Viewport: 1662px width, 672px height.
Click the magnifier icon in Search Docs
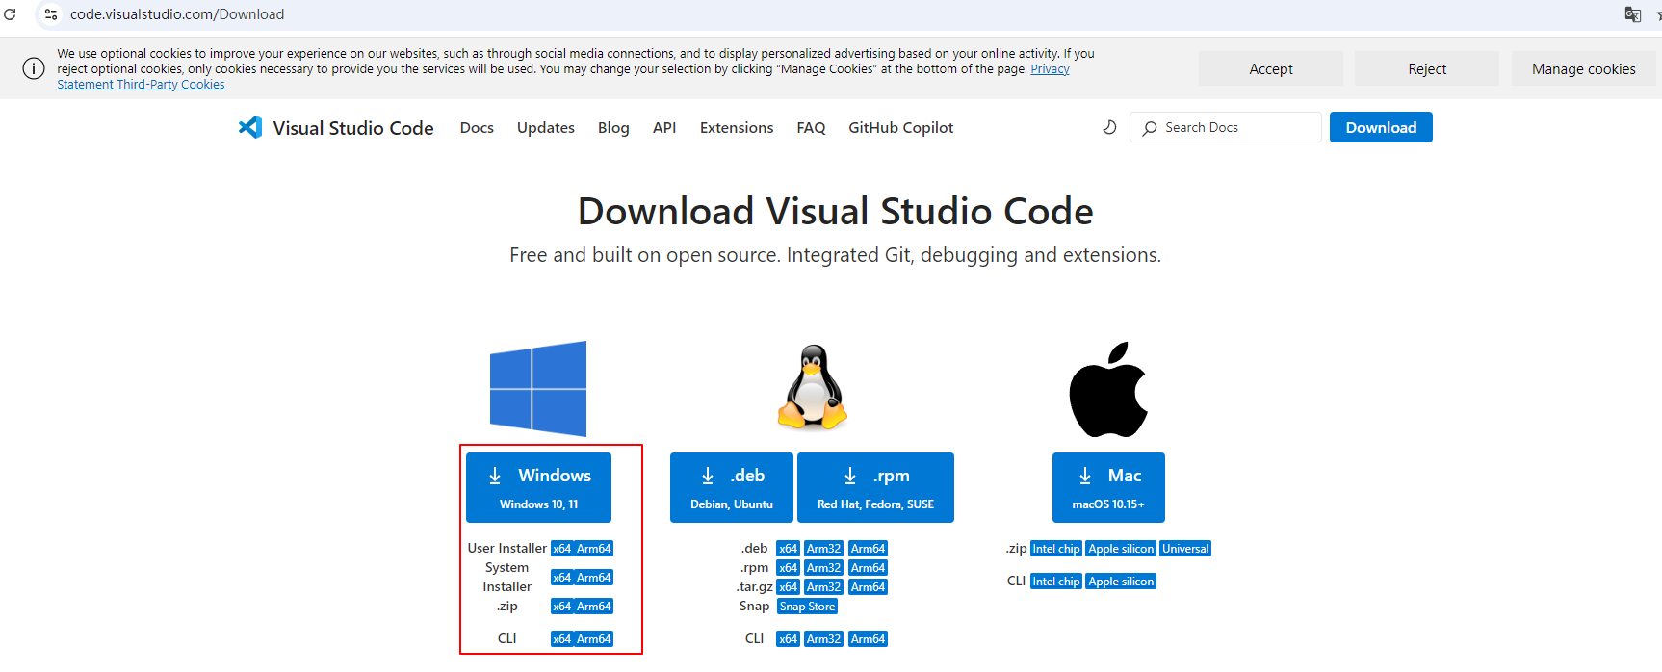pyautogui.click(x=1150, y=128)
